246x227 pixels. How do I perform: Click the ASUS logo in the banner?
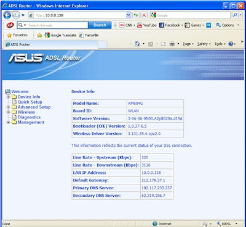(x=26, y=58)
